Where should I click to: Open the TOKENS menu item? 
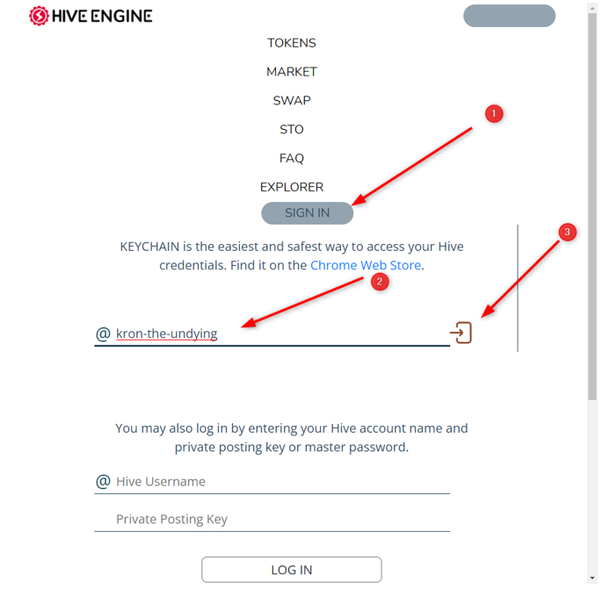[292, 43]
